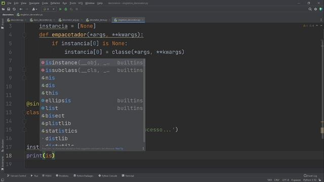324x182 pixels.
Task: Open the Refactor menu
Action: (55, 3)
